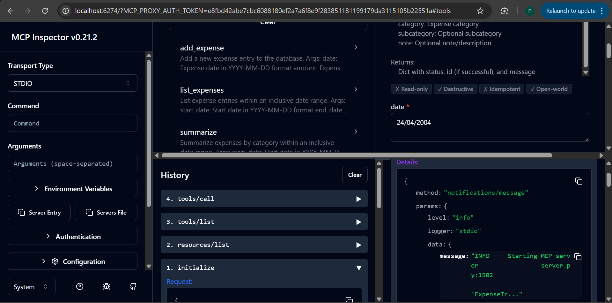The width and height of the screenshot is (612, 303).
Task: Copy Servers File configuration
Action: point(106,212)
